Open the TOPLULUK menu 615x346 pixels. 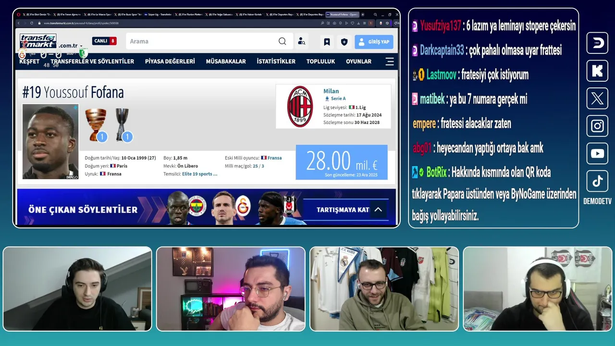(320, 61)
